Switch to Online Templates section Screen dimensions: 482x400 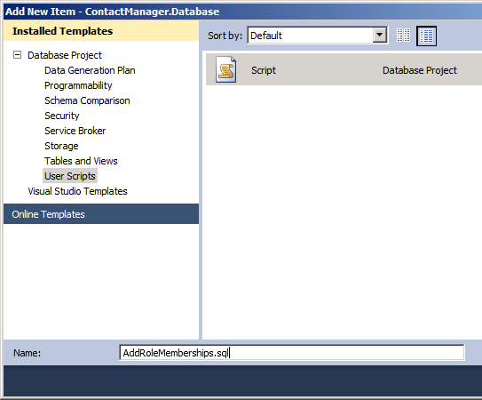(x=101, y=214)
